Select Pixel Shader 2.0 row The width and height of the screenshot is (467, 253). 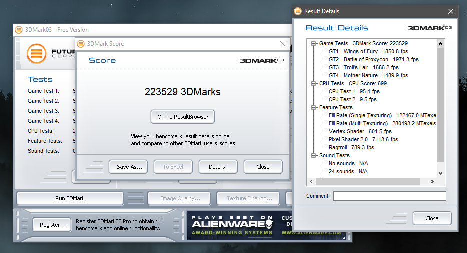coord(363,140)
